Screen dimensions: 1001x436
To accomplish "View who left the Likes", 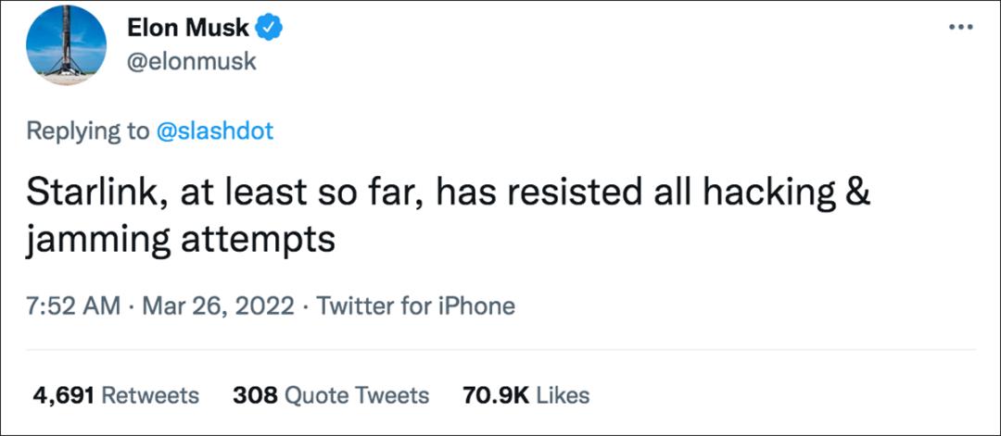I will coord(563,395).
